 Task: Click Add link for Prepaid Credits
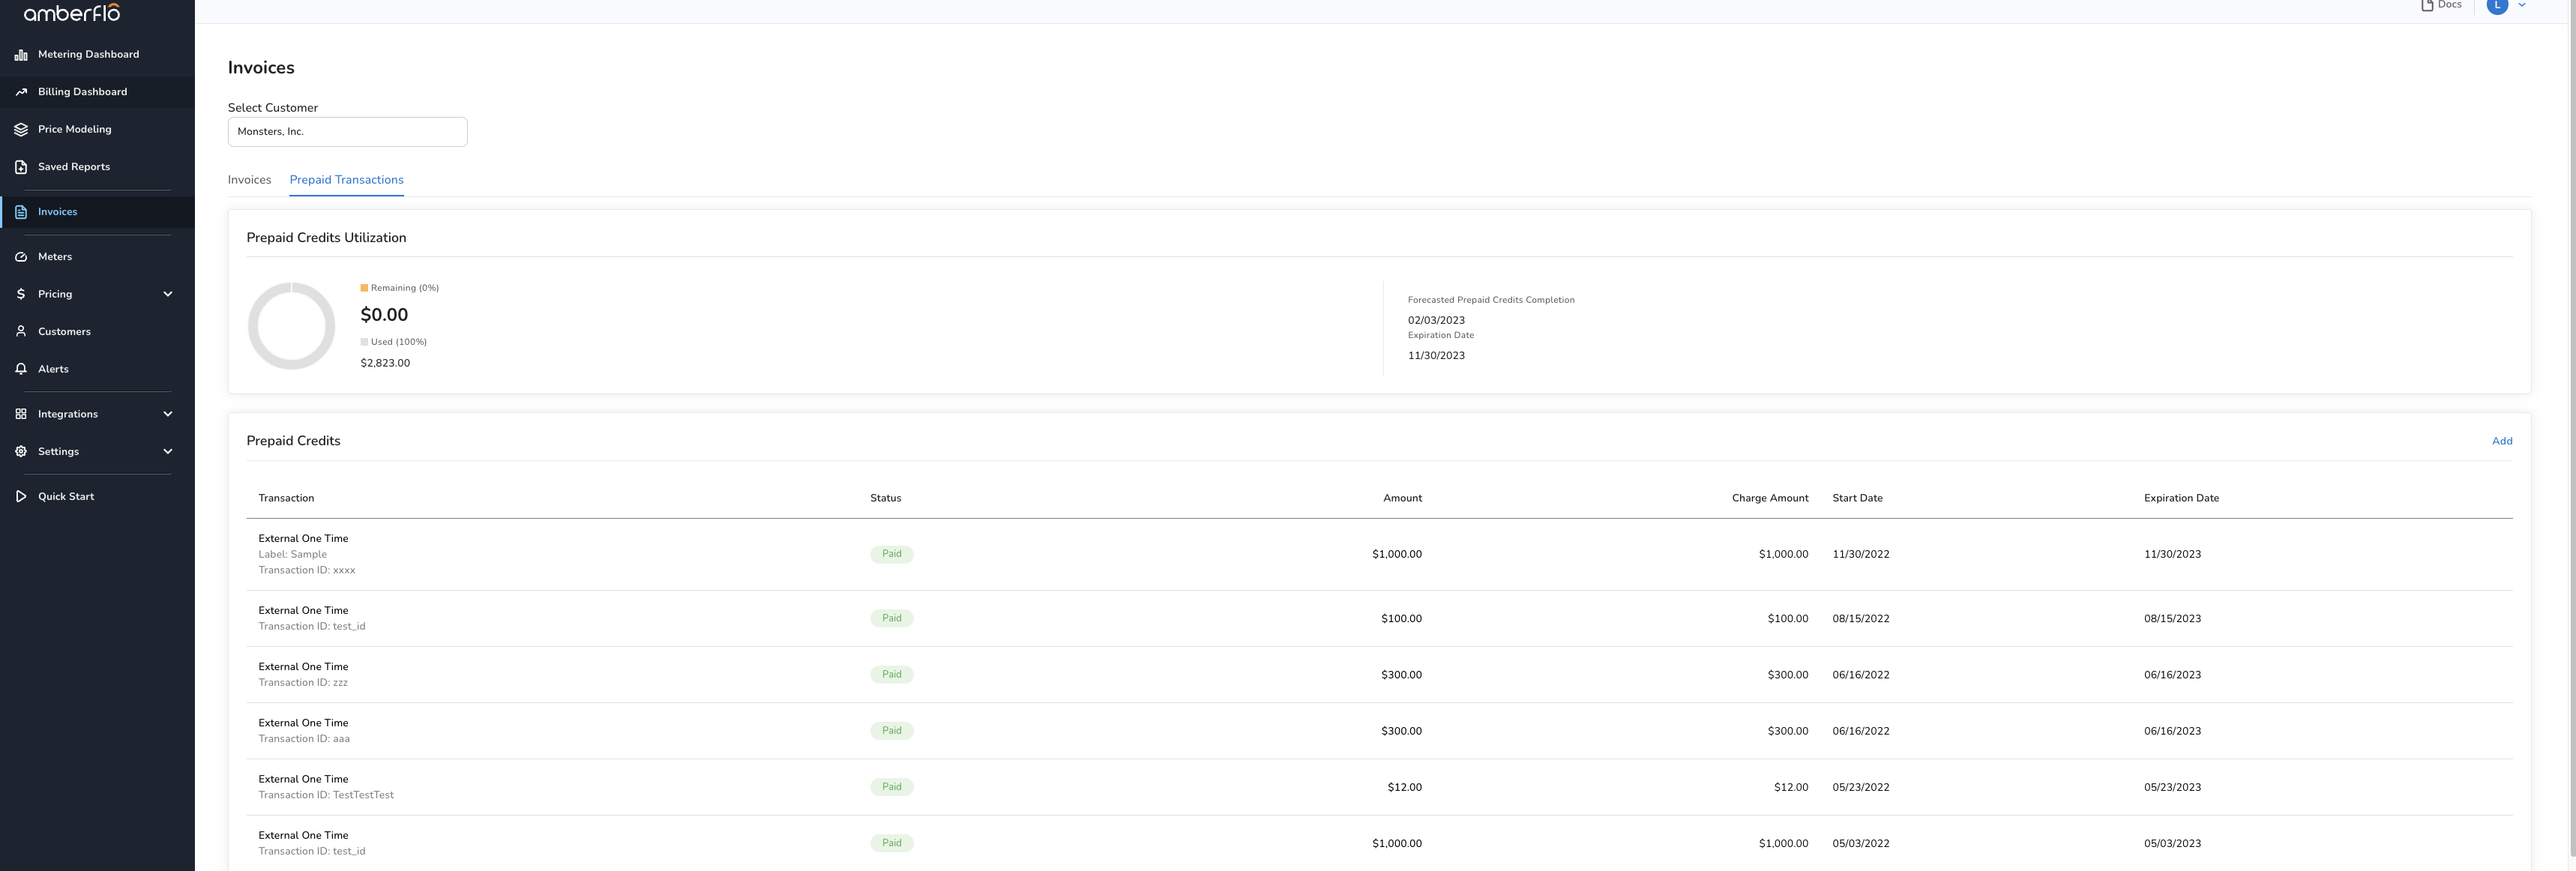(2501, 441)
